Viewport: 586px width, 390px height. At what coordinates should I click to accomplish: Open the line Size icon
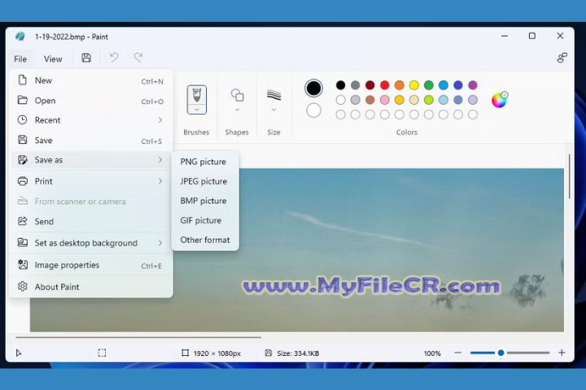pyautogui.click(x=274, y=95)
